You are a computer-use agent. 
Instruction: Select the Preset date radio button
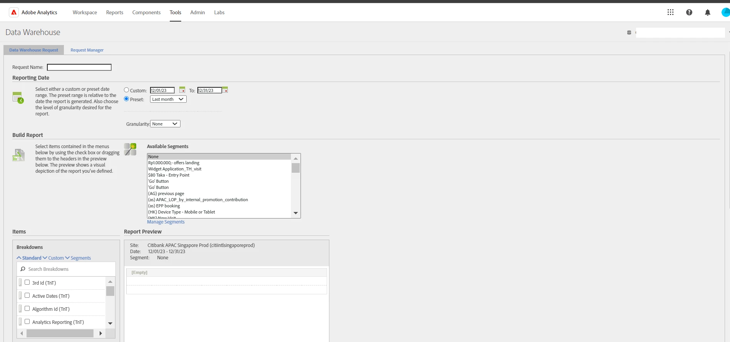(126, 99)
